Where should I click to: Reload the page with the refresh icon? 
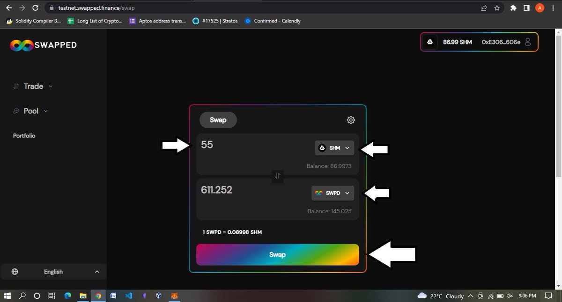click(36, 8)
